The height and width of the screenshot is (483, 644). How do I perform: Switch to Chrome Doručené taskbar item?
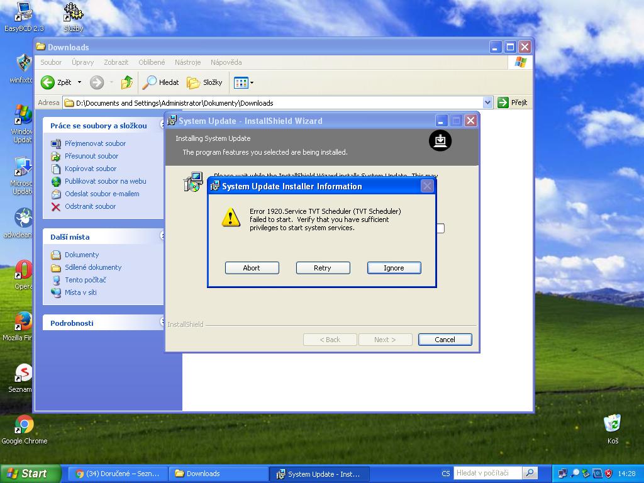click(118, 474)
